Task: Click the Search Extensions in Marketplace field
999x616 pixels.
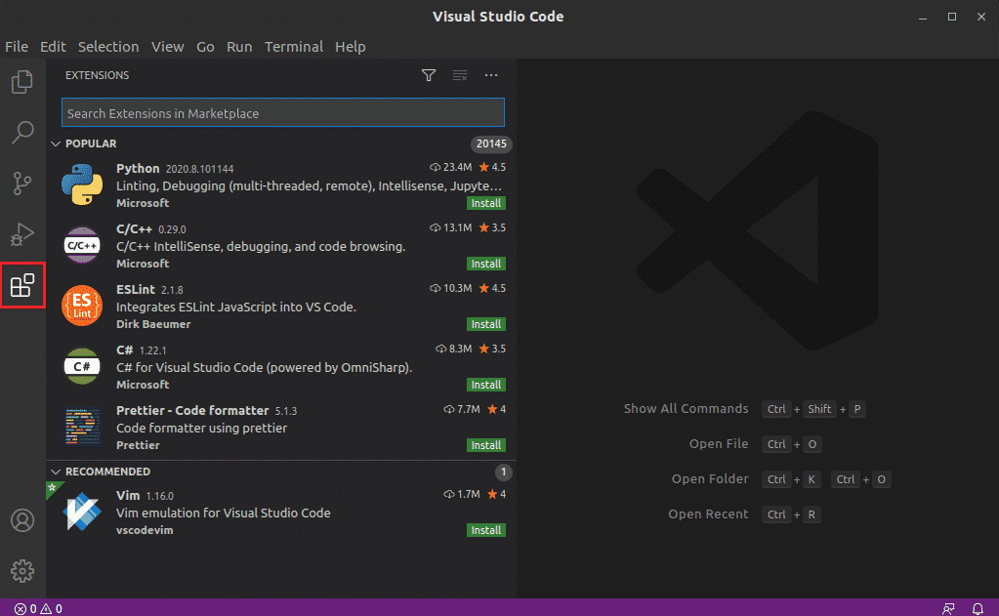Action: point(282,113)
